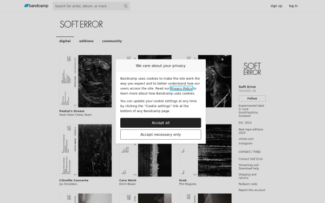Click the L'Oreille Couverte title text
This screenshot has height=203, width=325.
[x=74, y=180]
